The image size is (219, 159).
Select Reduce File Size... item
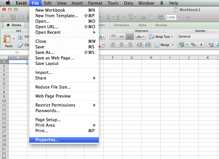(64, 87)
